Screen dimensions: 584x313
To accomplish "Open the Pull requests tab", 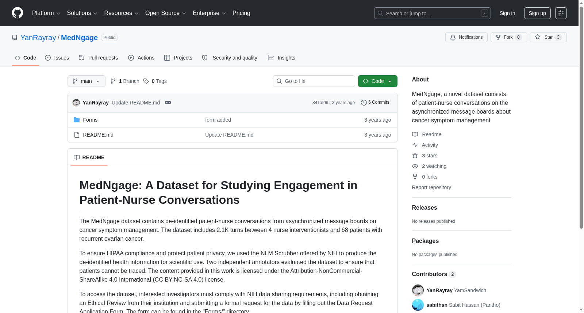I will coord(98,58).
